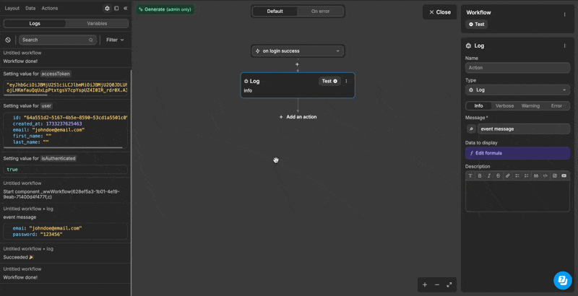The image size is (578, 296).
Task: Click the Succeeded log entry
Action: pos(19,257)
